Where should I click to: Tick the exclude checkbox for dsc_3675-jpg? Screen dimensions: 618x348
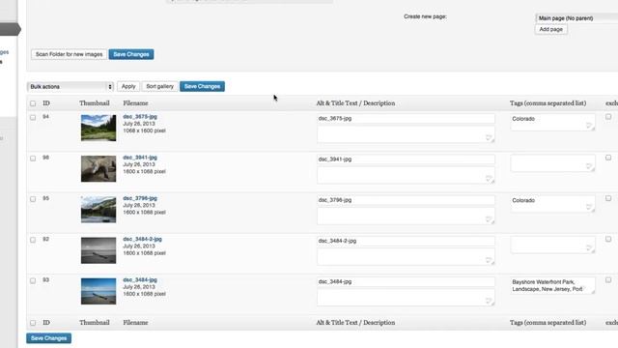click(x=608, y=117)
